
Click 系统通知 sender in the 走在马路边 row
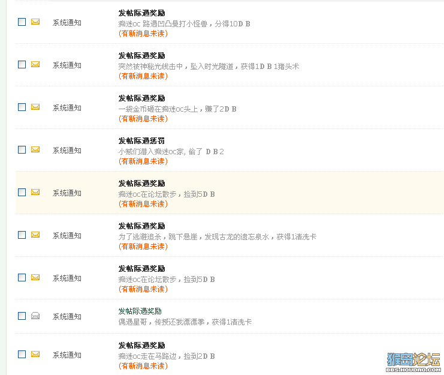[x=67, y=355]
